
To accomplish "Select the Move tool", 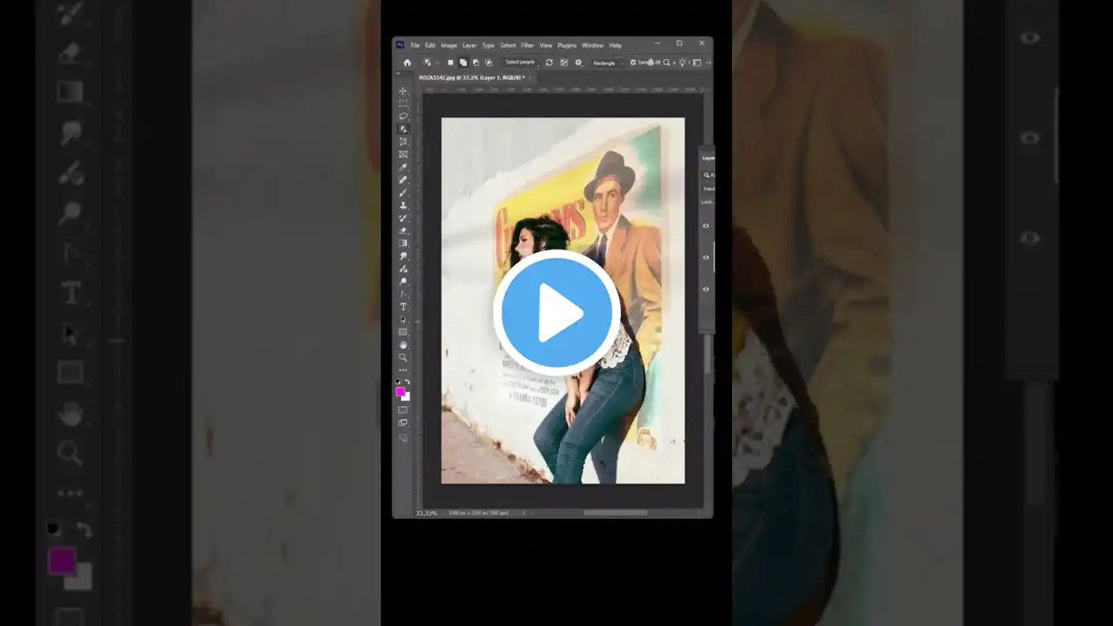I will [403, 90].
